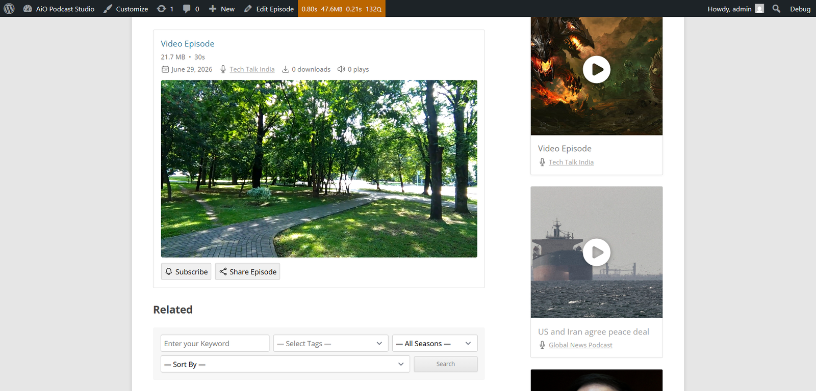Image resolution: width=816 pixels, height=391 pixels.
Task: Click the Share Episode button
Action: (247, 271)
